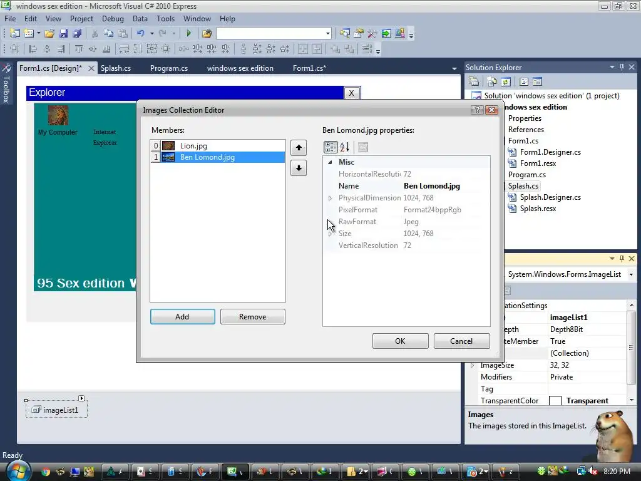Switch to the Program.cs tab
This screenshot has width=641, height=481.
tap(169, 68)
